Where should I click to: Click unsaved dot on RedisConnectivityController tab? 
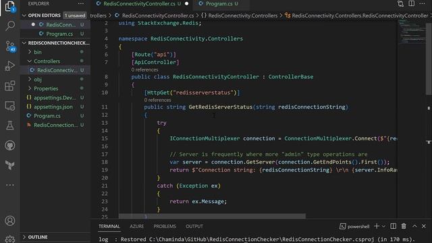(x=187, y=3)
